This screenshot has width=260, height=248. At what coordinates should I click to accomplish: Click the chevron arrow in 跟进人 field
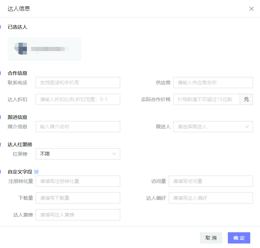coord(247,127)
